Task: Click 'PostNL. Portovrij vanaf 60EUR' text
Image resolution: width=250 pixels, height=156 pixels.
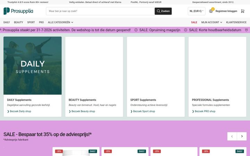Action: (x=146, y=2)
